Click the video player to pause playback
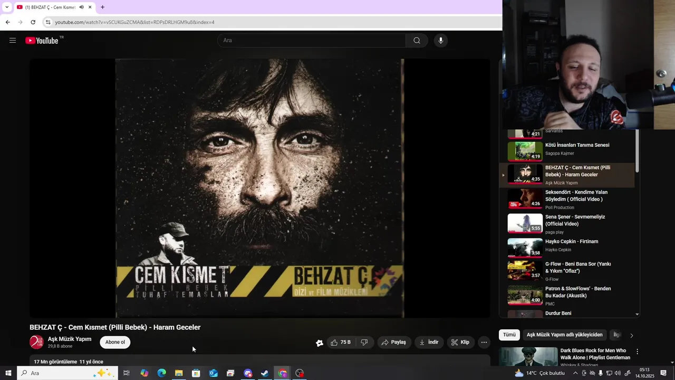This screenshot has width=675, height=380. point(259,188)
